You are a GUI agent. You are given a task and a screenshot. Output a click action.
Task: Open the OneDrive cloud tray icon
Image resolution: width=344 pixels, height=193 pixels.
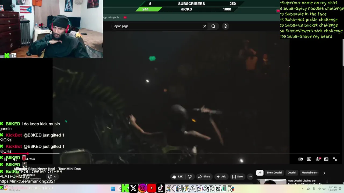308,189
